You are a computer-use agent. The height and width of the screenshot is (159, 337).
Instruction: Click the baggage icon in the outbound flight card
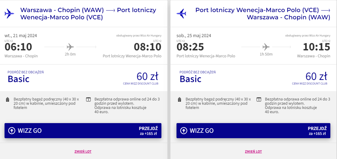(x=8, y=100)
